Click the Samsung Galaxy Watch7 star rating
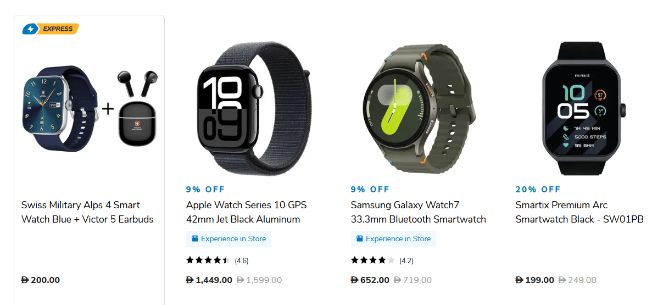Screen dimensions: 652x305 point(372,260)
